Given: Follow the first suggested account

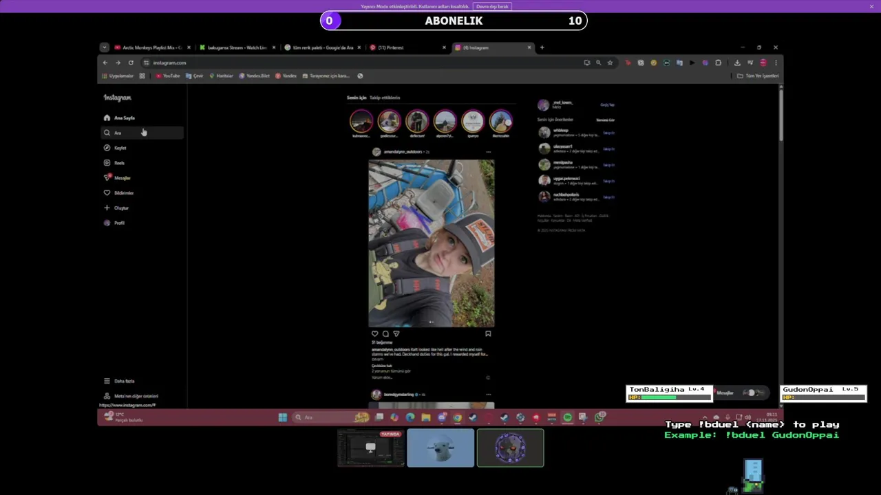Looking at the screenshot, I should click(609, 133).
